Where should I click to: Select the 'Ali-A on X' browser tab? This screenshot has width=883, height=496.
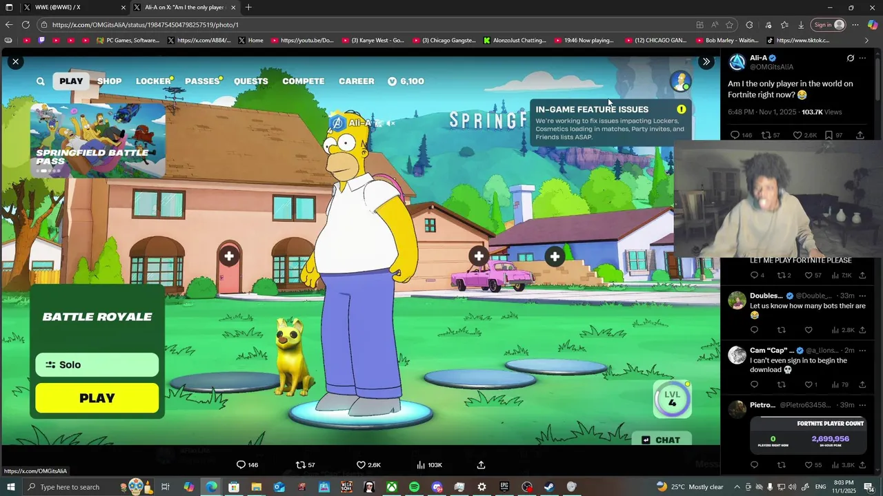tap(184, 8)
